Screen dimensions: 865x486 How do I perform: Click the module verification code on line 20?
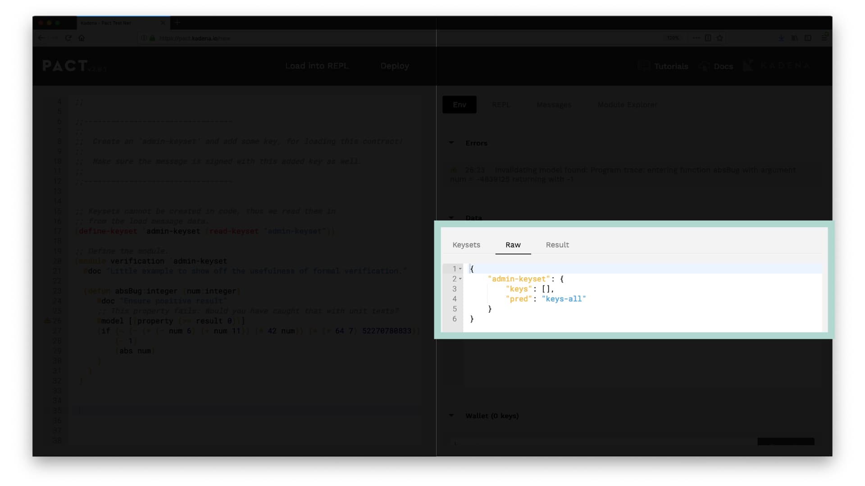coord(151,261)
